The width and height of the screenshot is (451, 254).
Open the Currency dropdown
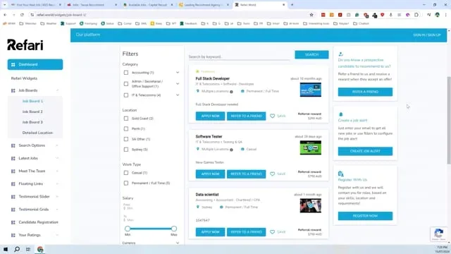click(x=151, y=243)
